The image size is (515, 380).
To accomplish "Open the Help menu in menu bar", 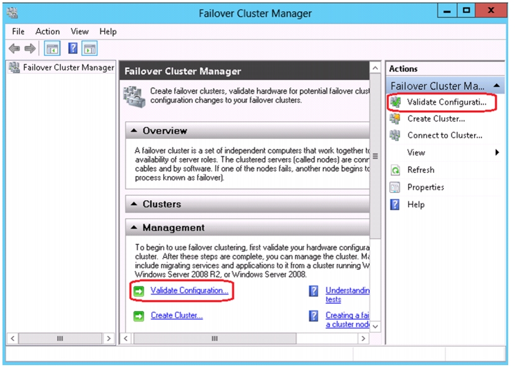I will (108, 32).
